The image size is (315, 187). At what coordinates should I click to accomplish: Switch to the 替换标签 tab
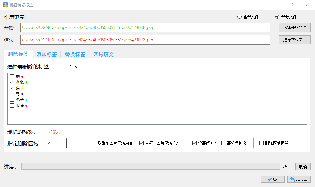click(x=75, y=54)
